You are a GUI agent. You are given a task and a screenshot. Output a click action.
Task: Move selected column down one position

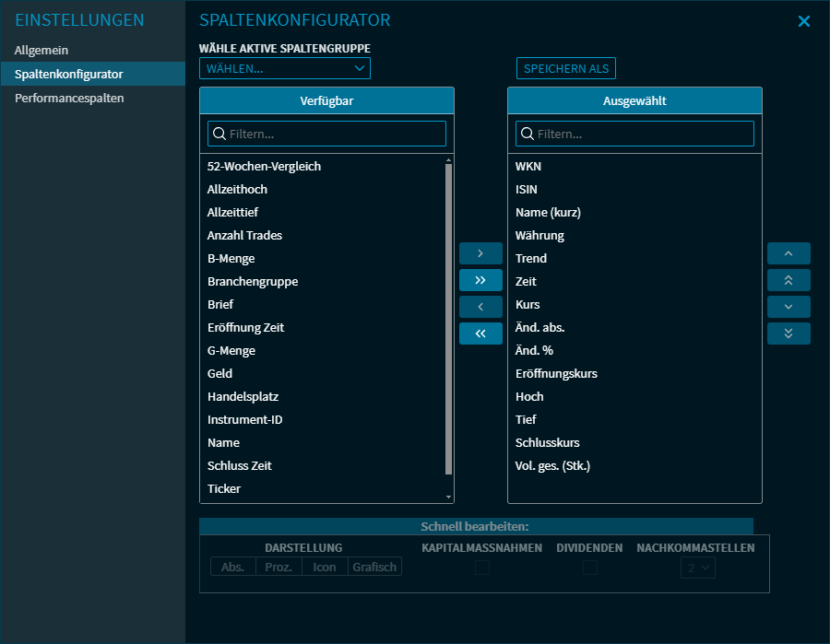coord(788,307)
